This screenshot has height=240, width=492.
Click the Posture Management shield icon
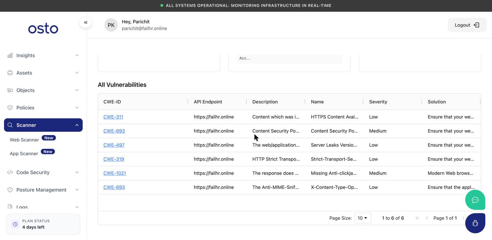coord(10,190)
